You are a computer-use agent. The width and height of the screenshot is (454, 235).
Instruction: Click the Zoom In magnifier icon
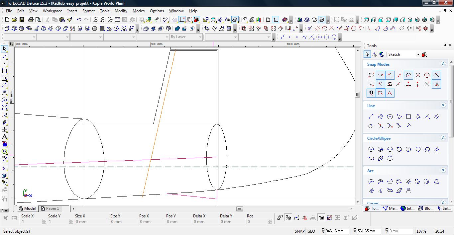click(x=95, y=20)
